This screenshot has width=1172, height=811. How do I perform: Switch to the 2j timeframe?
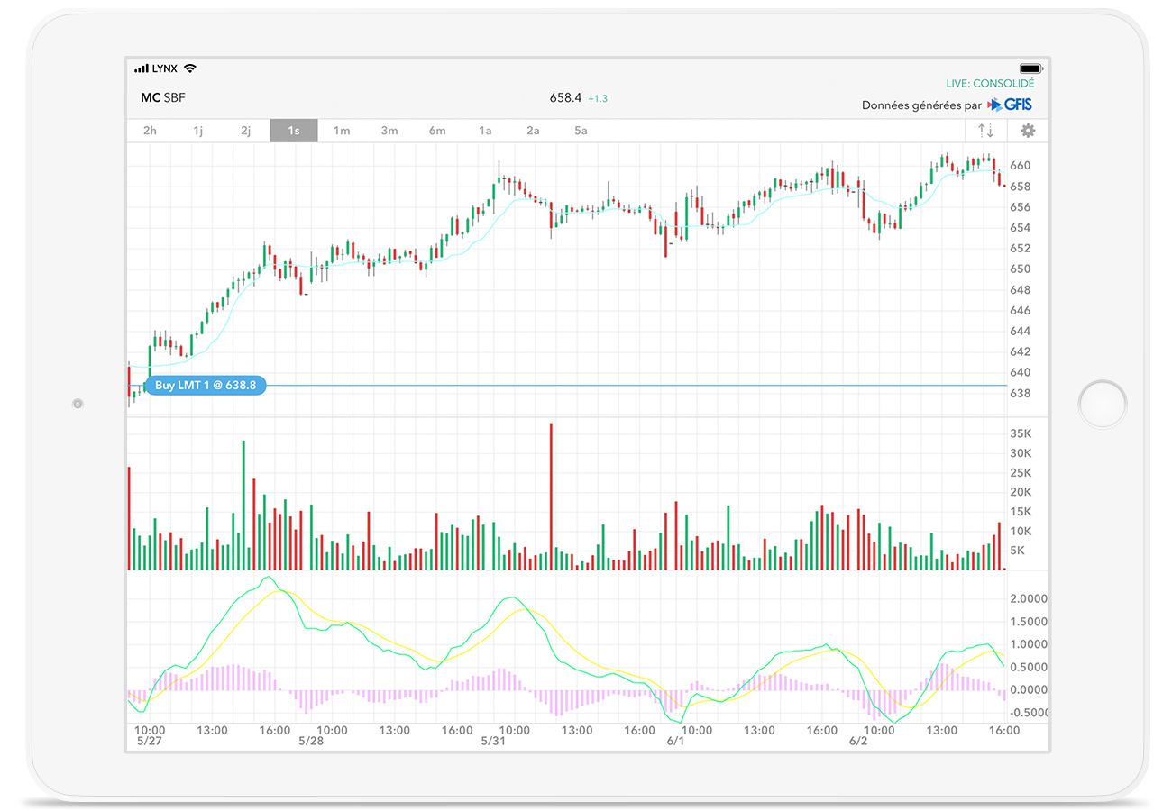pyautogui.click(x=245, y=131)
